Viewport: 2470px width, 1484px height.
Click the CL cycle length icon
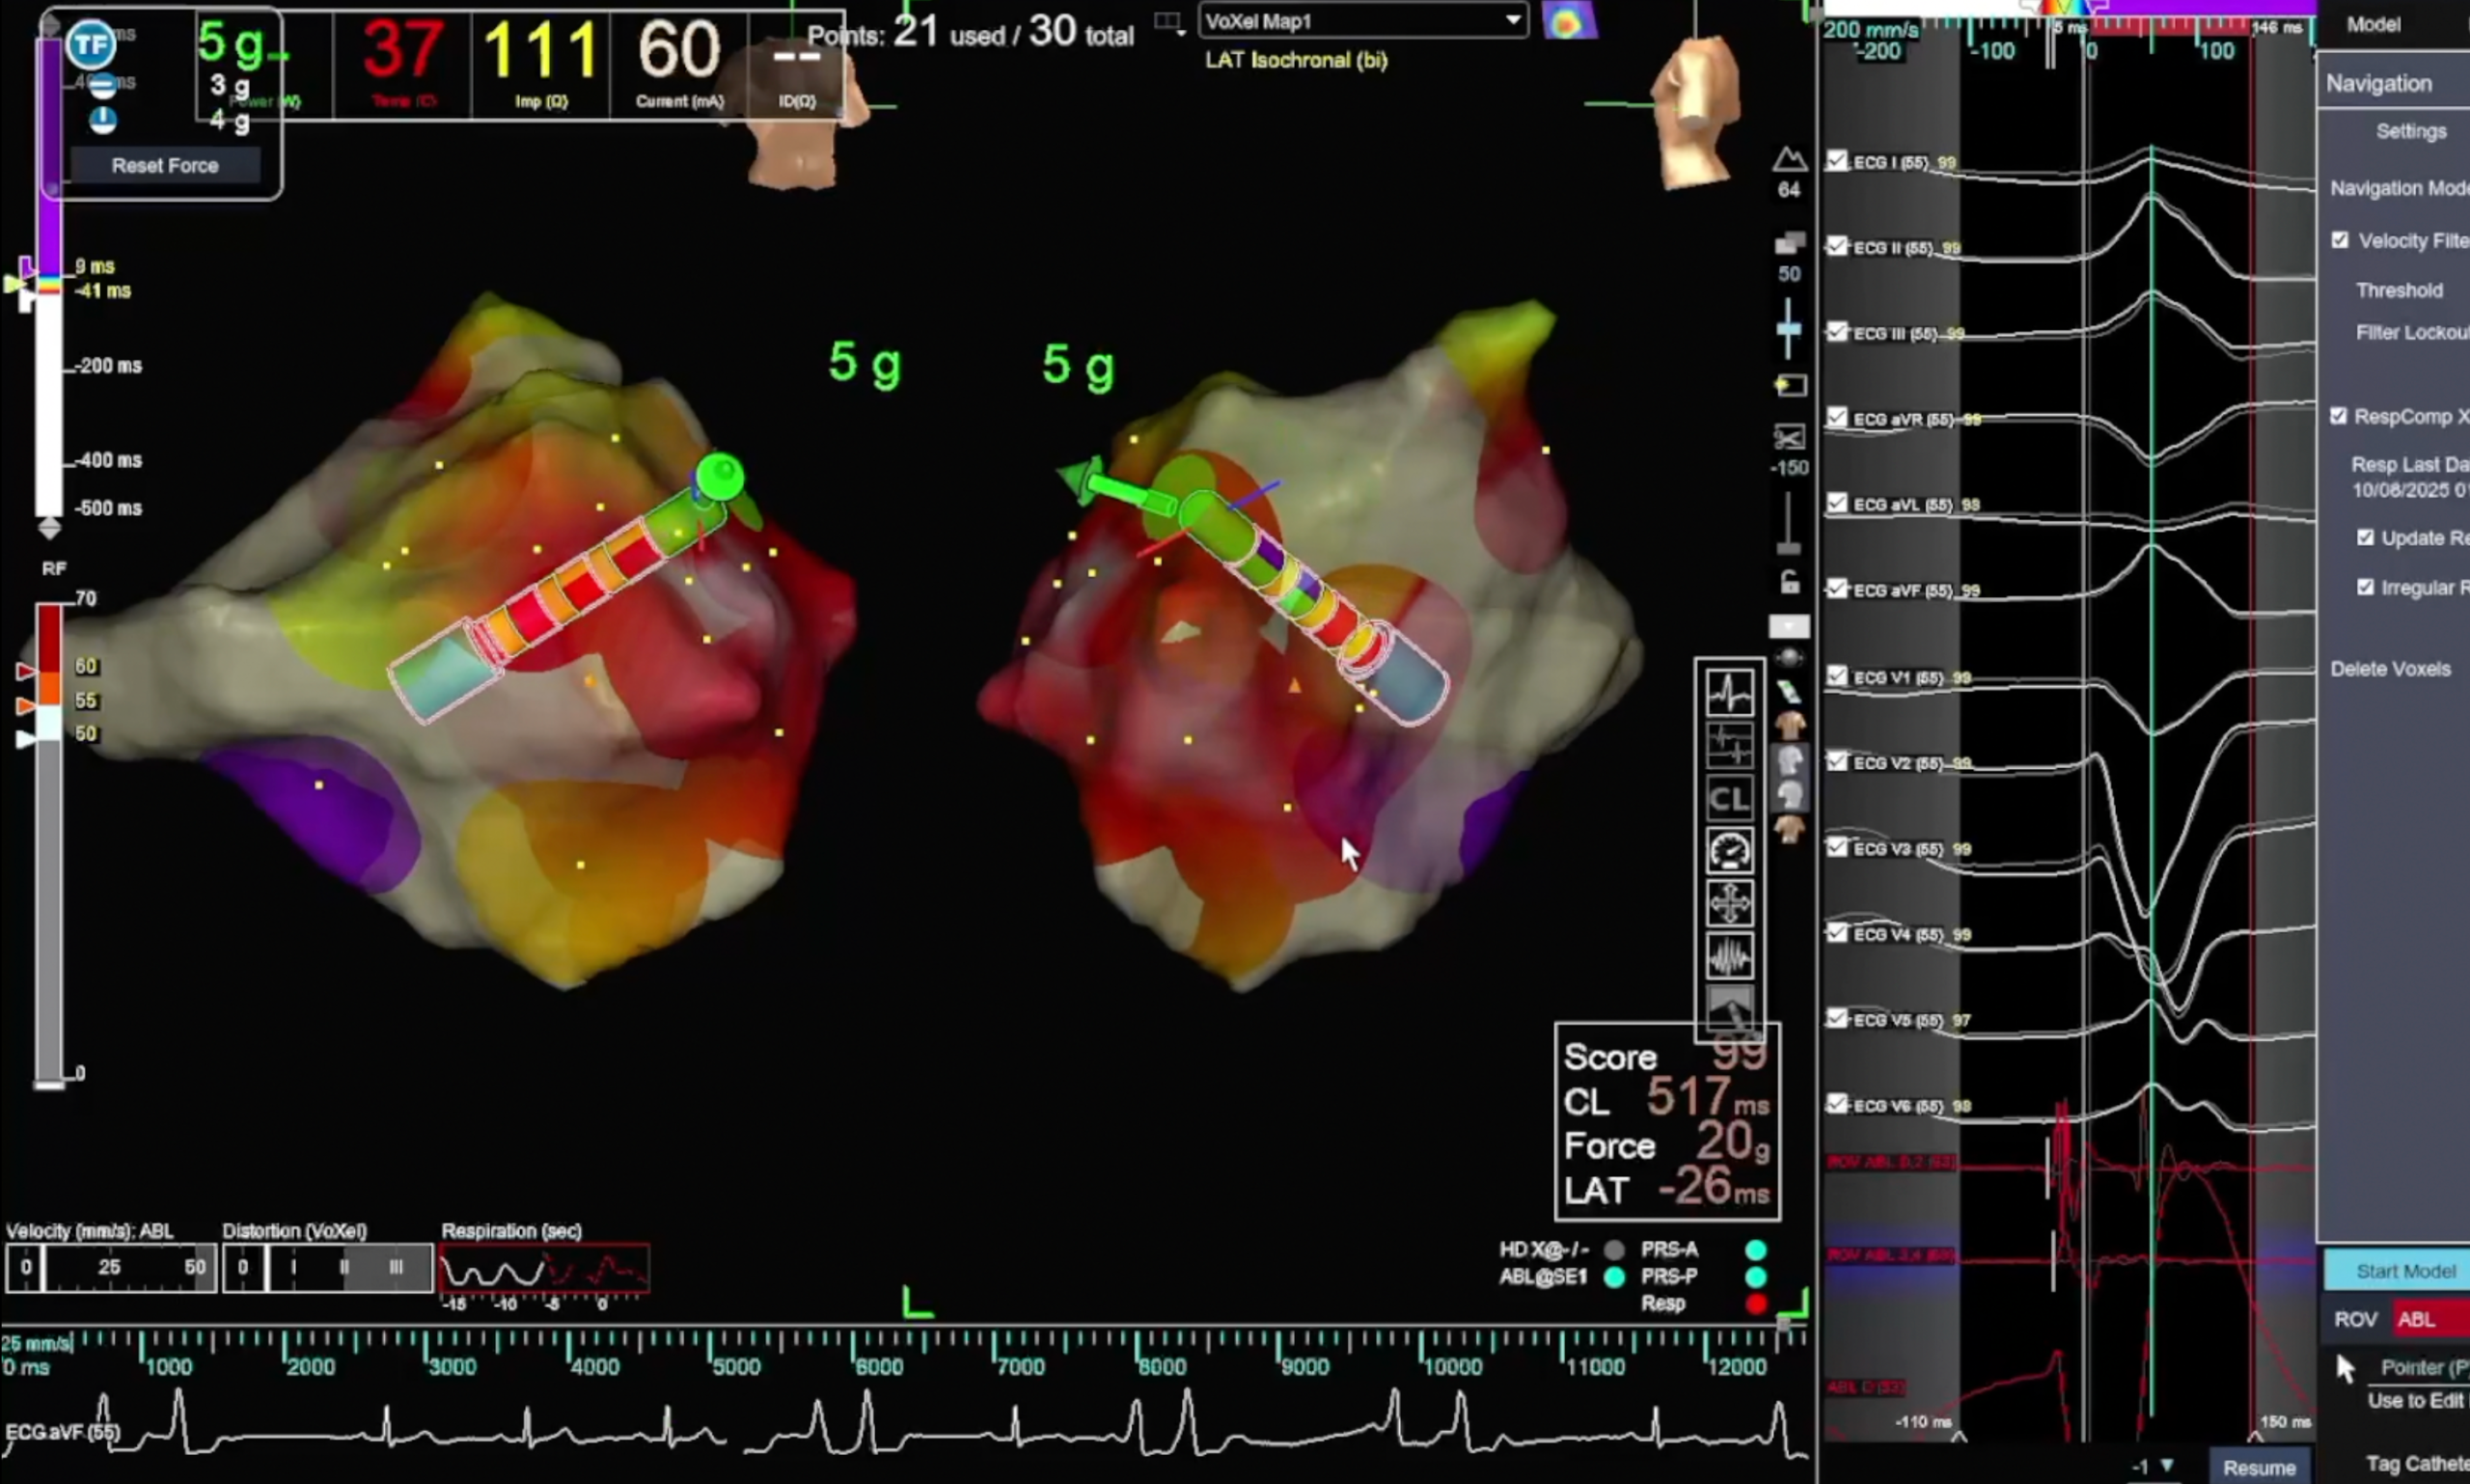tap(1729, 799)
